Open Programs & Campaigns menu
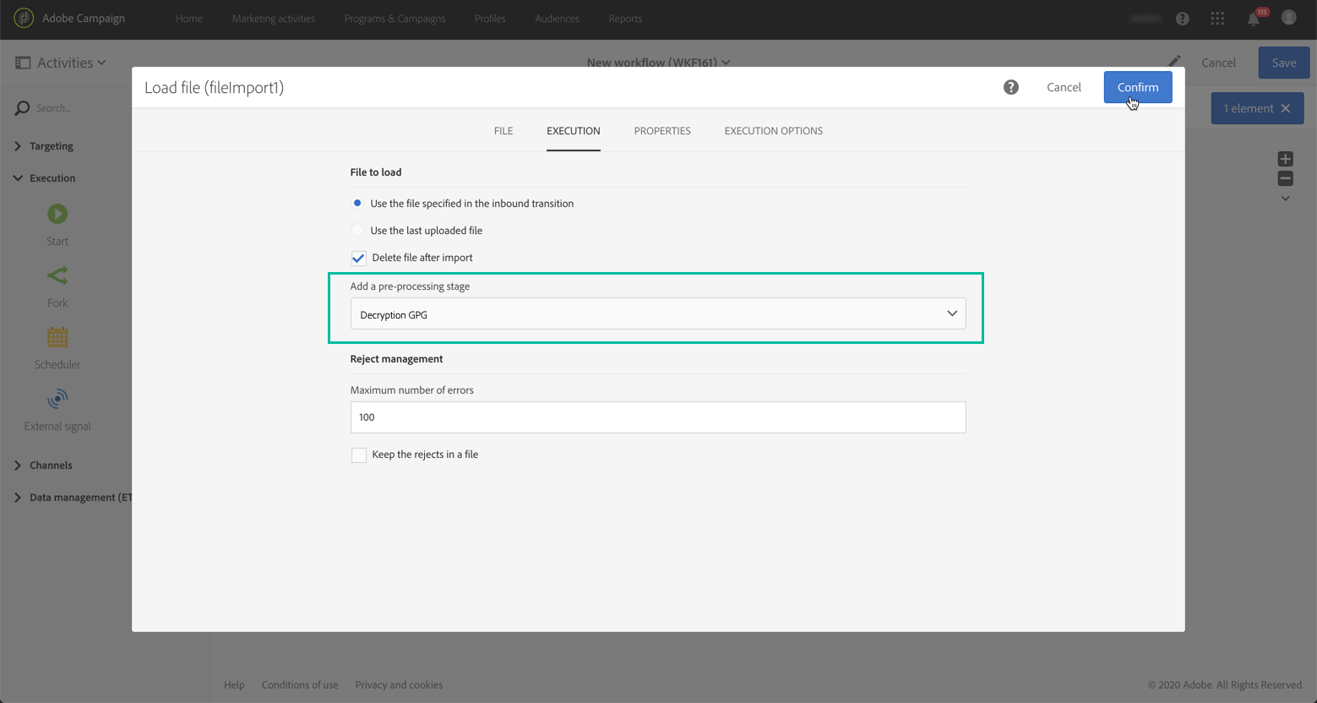The image size is (1317, 703). click(x=395, y=19)
